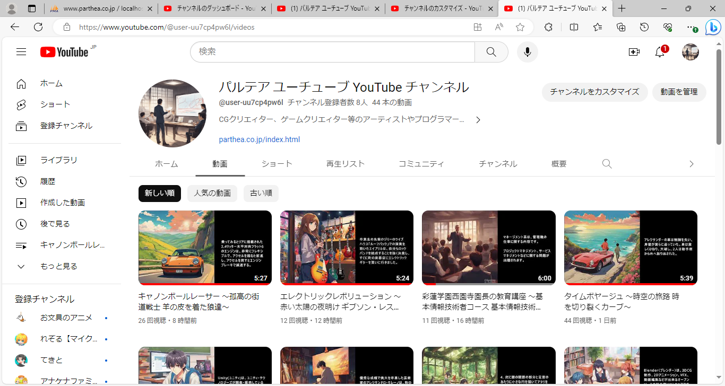725x386 pixels.
Task: Open the コミュニティ tab
Action: tap(421, 164)
